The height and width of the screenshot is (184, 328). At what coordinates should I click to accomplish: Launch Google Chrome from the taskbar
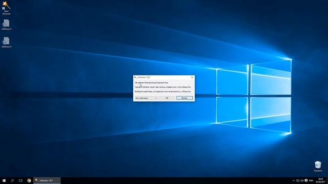pyautogui.click(x=29, y=180)
